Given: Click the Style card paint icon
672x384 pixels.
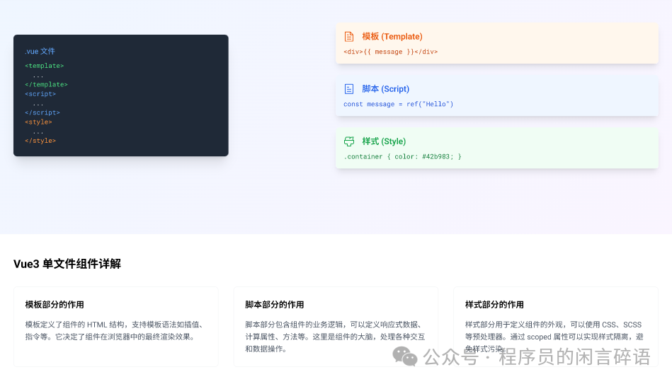Looking at the screenshot, I should point(349,141).
